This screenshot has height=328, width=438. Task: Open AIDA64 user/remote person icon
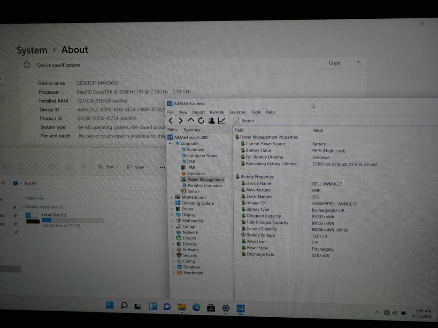211,120
